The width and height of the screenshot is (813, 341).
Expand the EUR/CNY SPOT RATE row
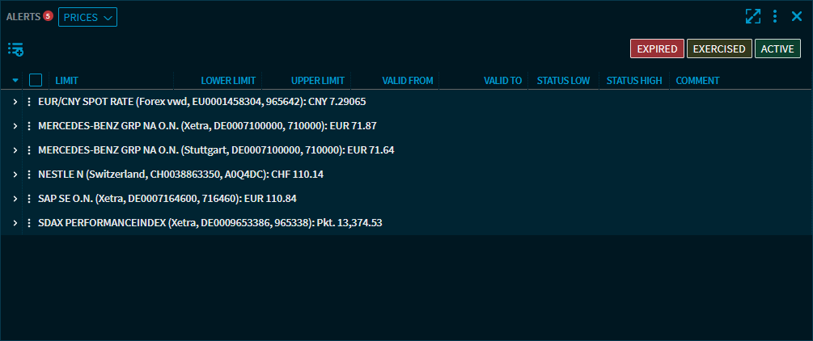15,103
